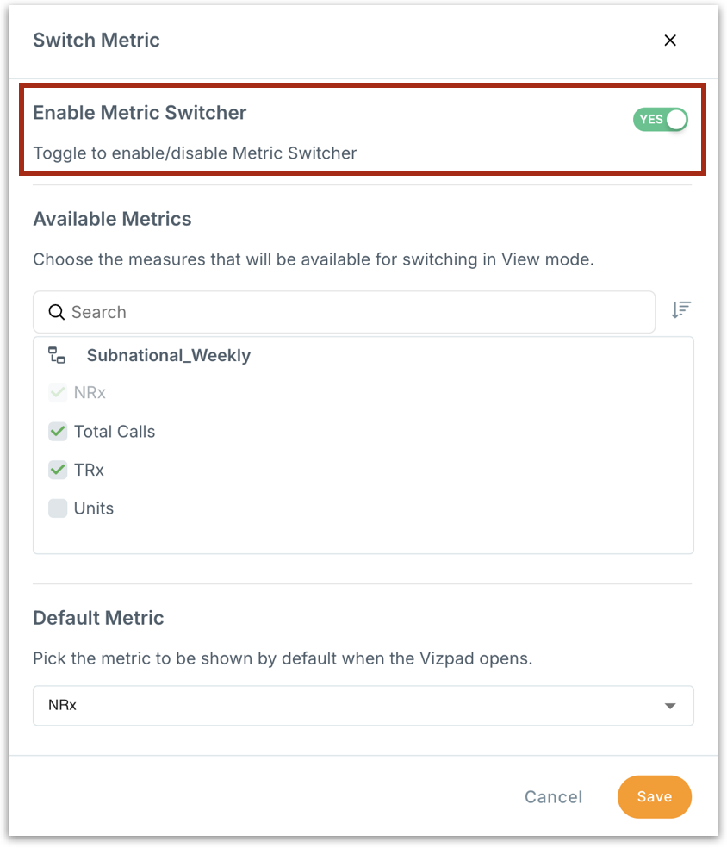The width and height of the screenshot is (727, 848).
Task: Expand the Default Metric dropdown arrow
Action: click(670, 706)
